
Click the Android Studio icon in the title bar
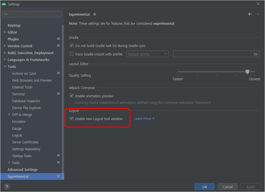[x=4, y=4]
